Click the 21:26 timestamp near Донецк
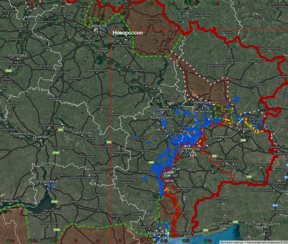 tap(167, 176)
